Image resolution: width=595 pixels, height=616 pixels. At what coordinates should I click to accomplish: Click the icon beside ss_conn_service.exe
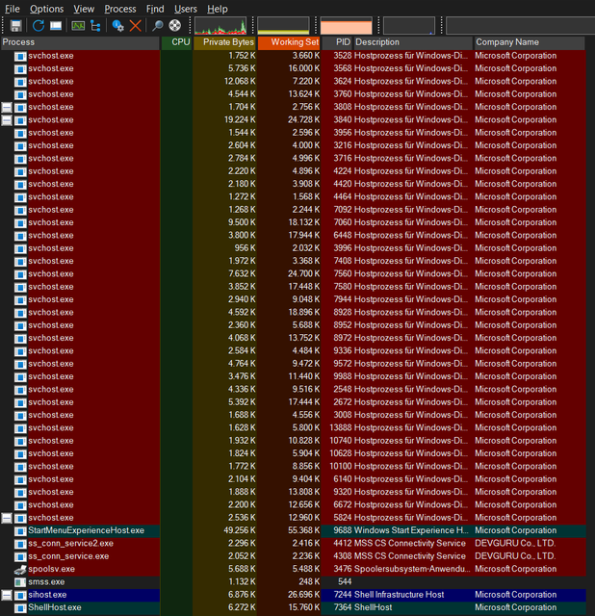(20, 556)
